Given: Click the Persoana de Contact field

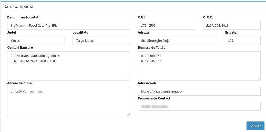Looking at the screenshot, I should coord(199,106).
